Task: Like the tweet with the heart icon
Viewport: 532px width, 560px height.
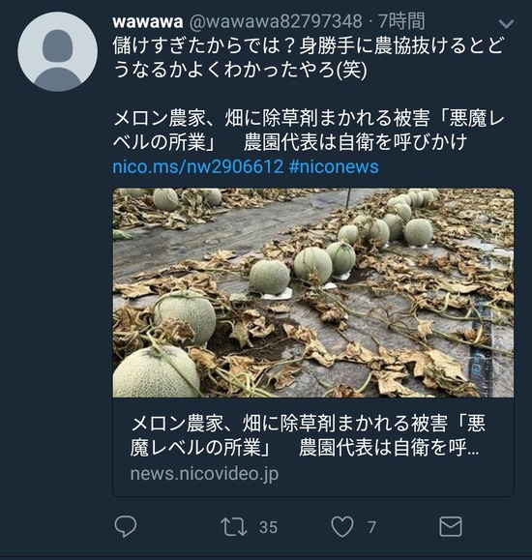Action: [342, 526]
